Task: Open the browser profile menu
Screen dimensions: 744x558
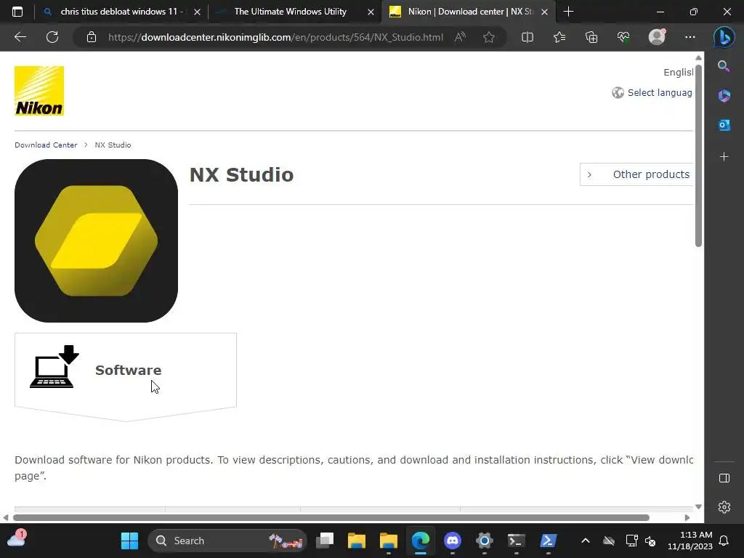Action: click(657, 37)
